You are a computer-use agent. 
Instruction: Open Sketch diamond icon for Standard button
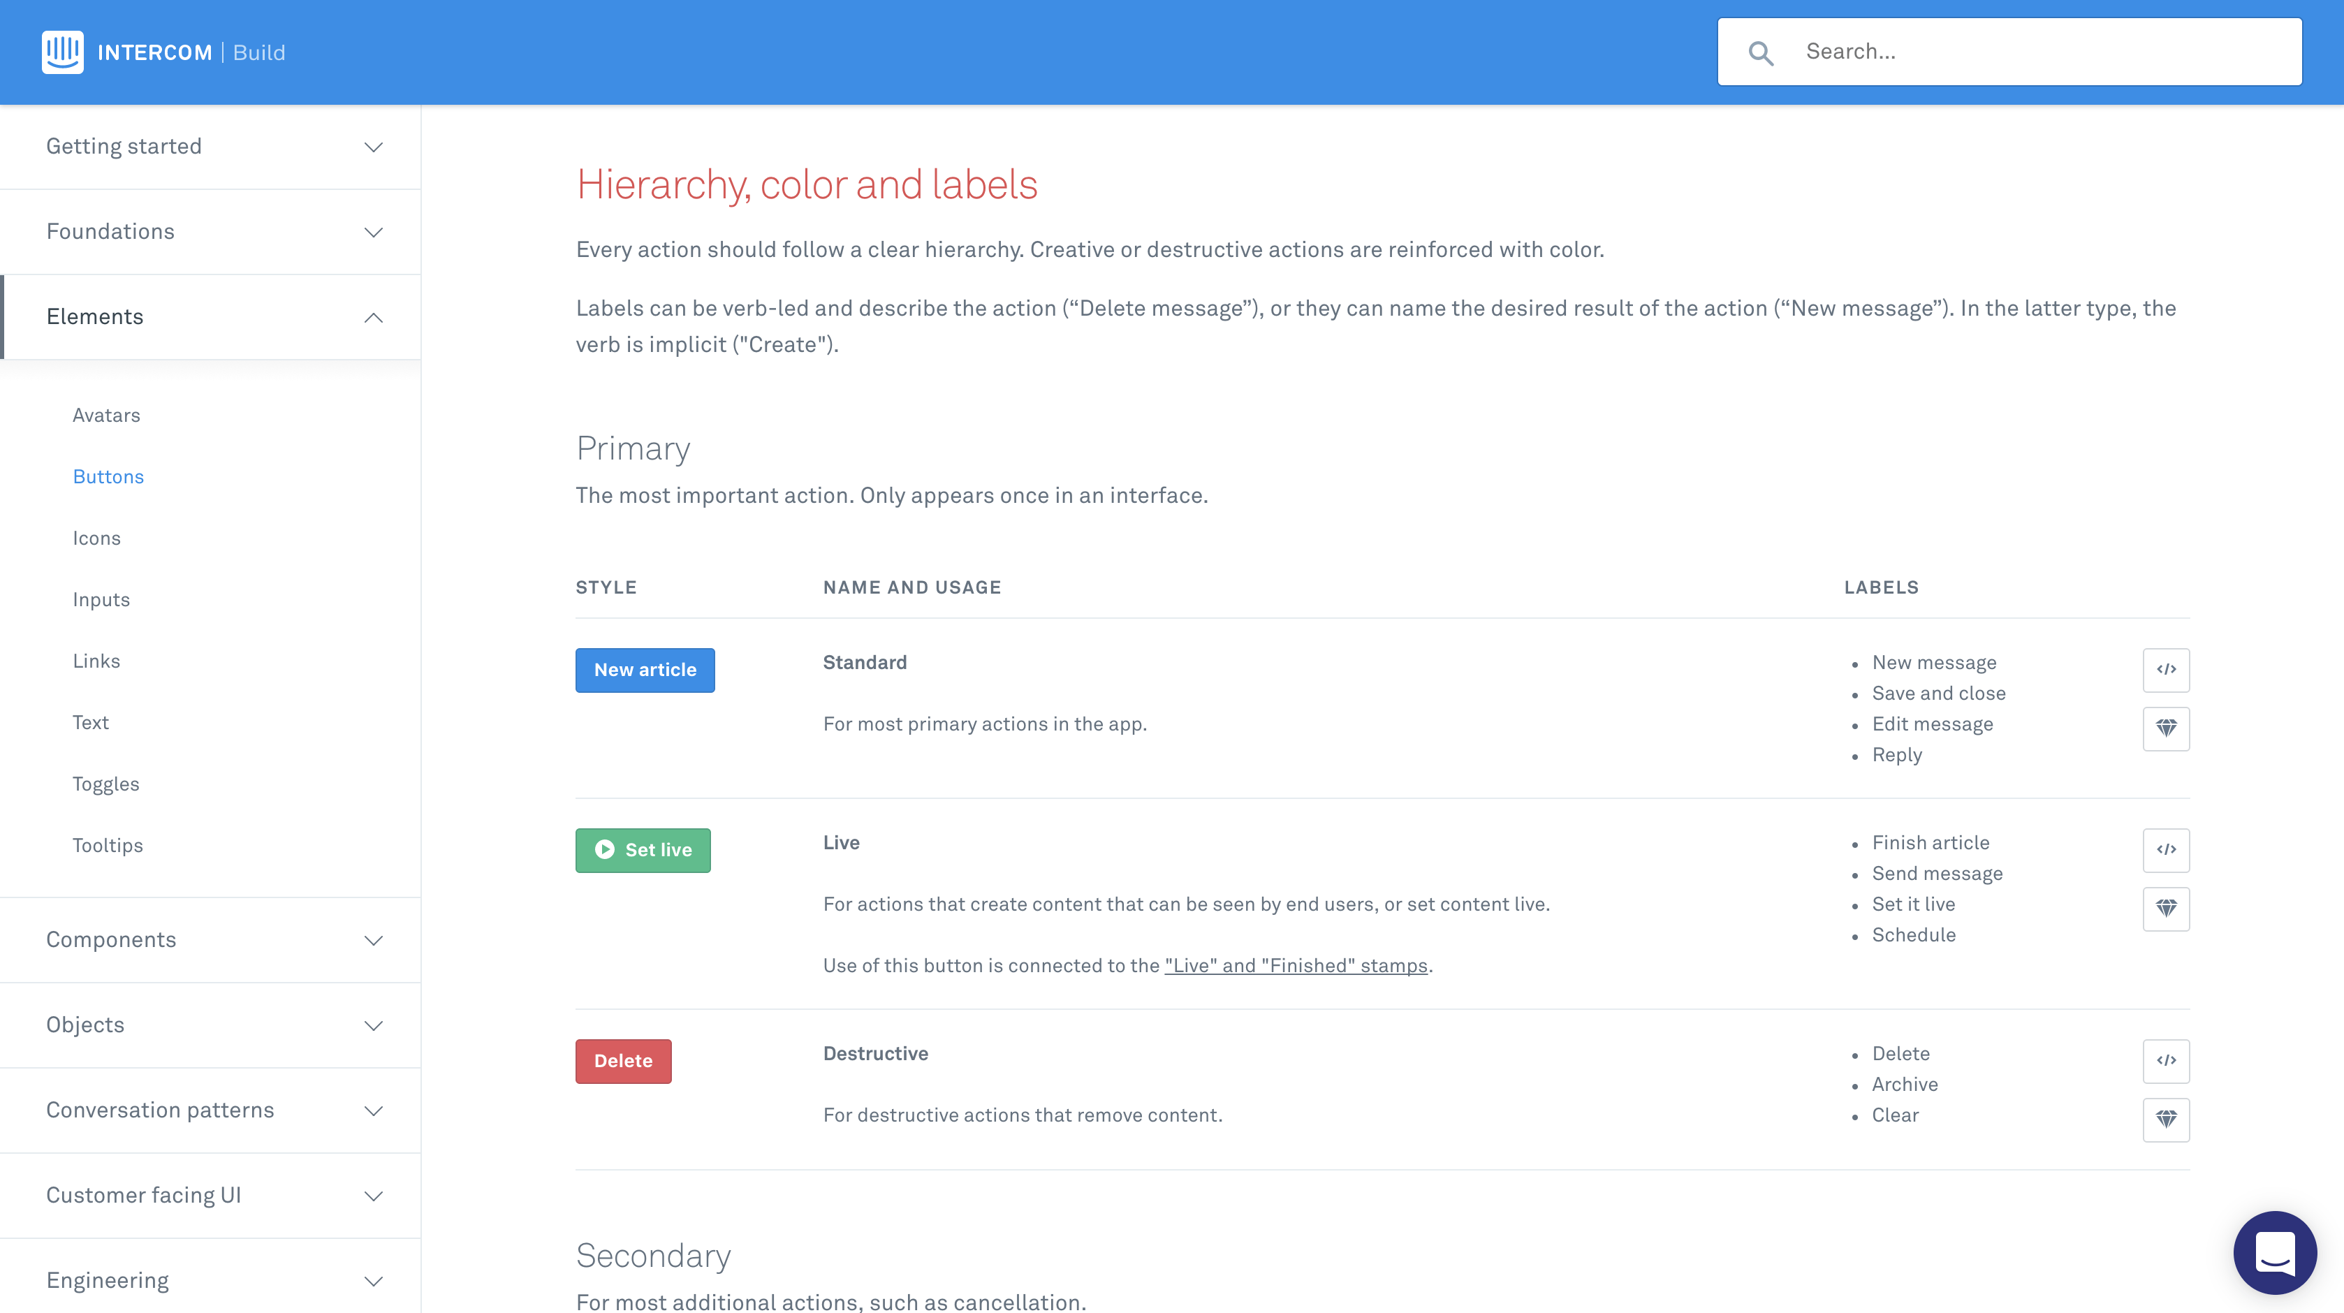coord(2166,728)
